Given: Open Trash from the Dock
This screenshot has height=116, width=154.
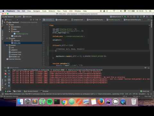Looking at the screenshot, I should (x=133, y=101).
